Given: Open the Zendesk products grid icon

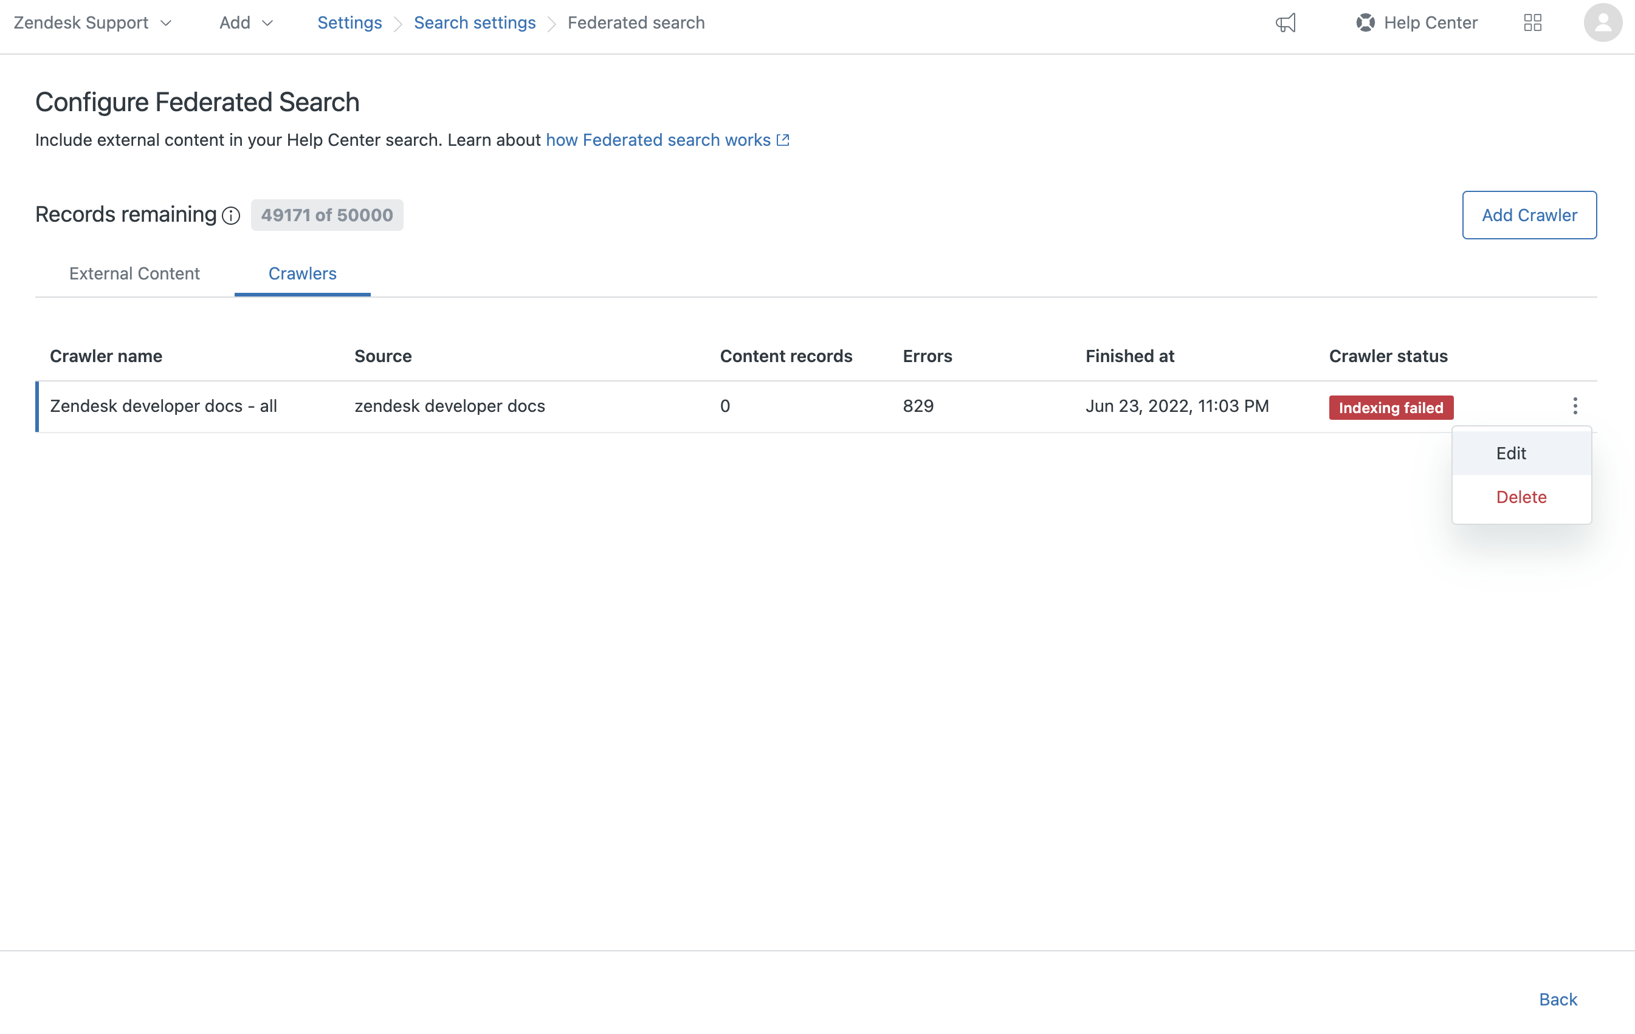Looking at the screenshot, I should [1532, 23].
